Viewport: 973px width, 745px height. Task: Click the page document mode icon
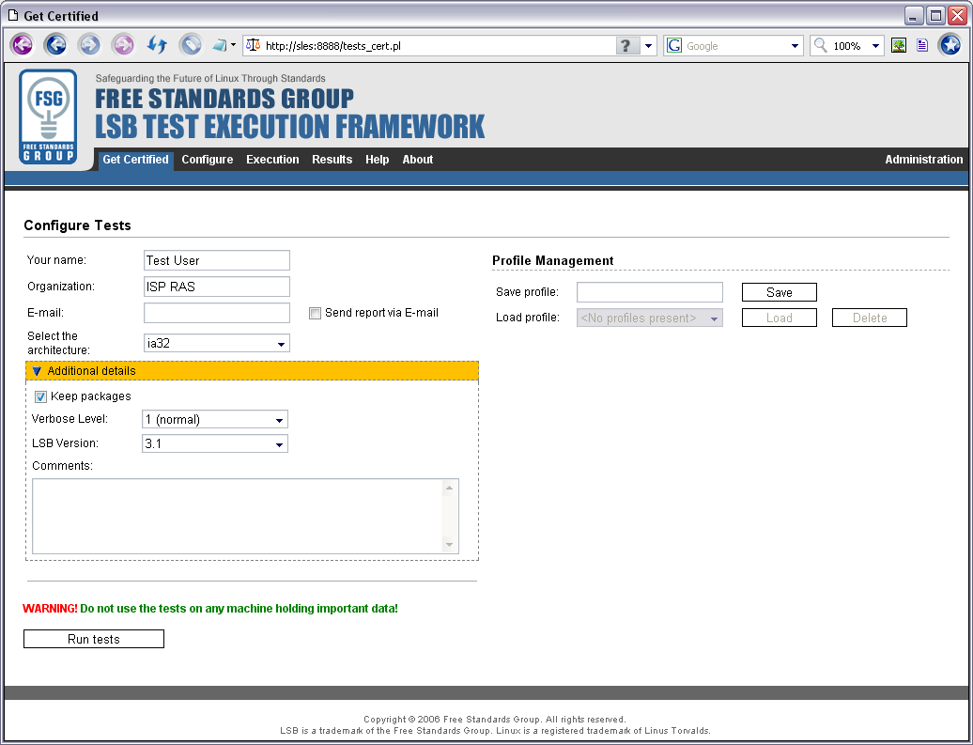point(922,45)
